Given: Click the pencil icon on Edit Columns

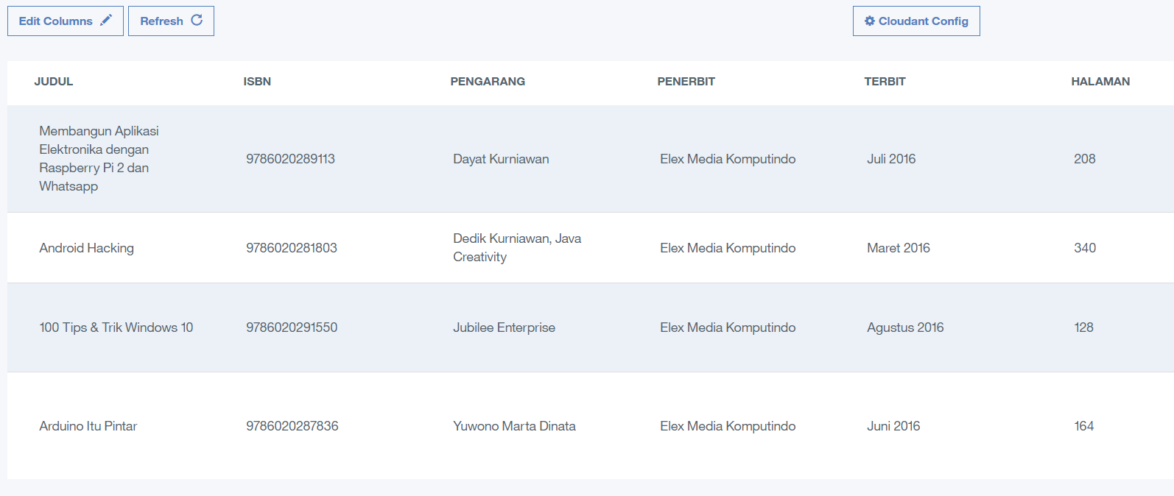Looking at the screenshot, I should click(106, 20).
